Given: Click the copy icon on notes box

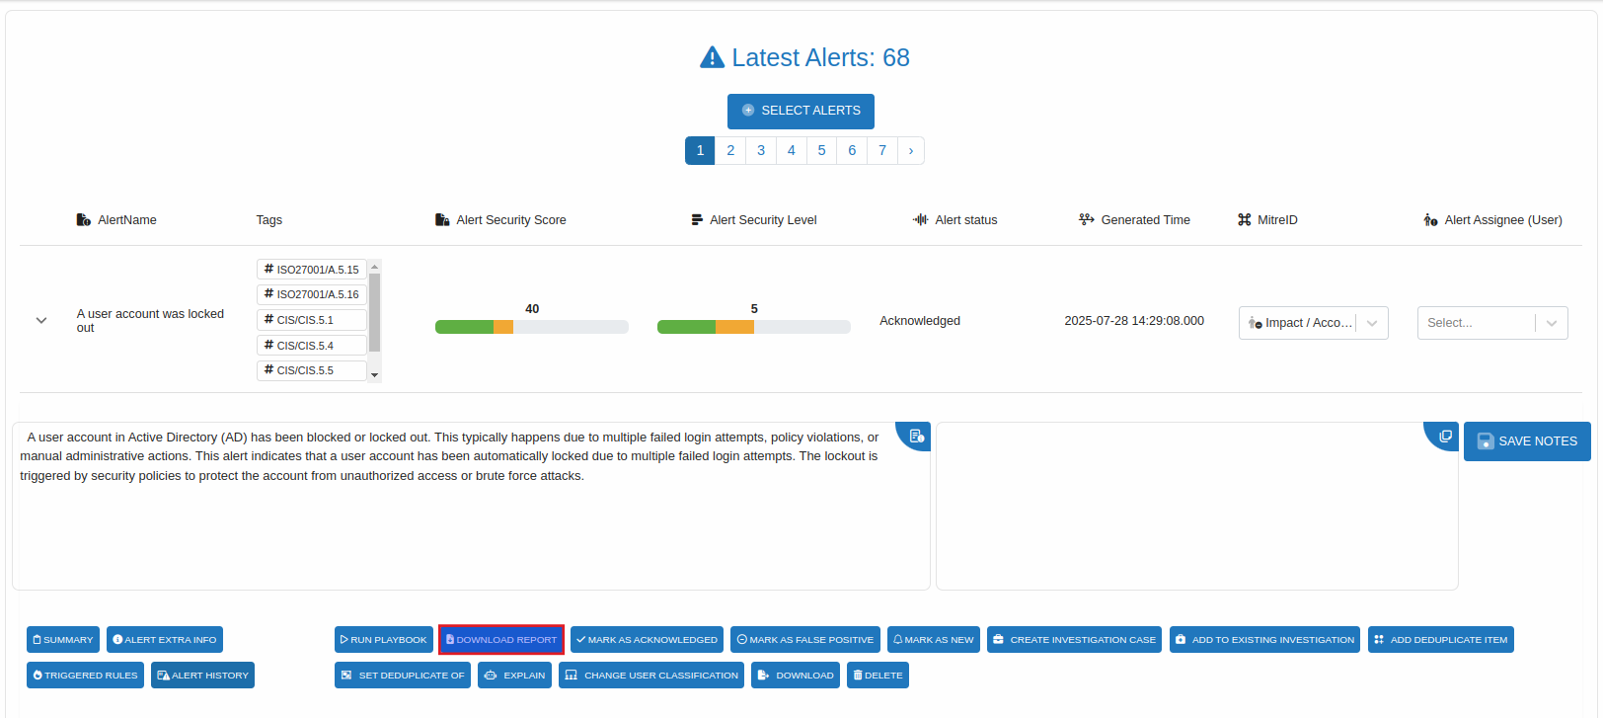Looking at the screenshot, I should click(x=1444, y=436).
